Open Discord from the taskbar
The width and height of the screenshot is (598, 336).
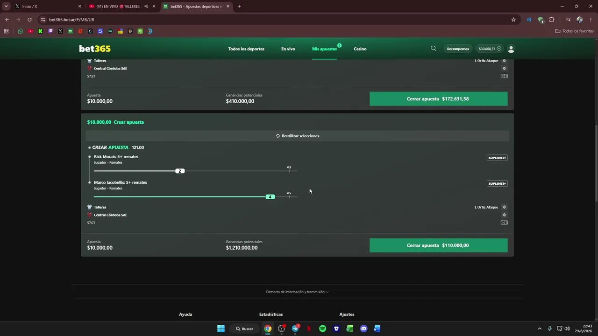[x=363, y=329]
